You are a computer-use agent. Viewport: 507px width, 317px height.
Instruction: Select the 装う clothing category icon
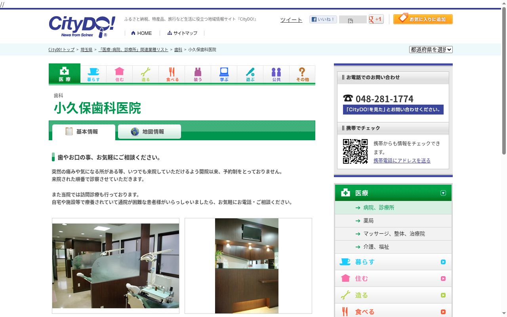(198, 74)
